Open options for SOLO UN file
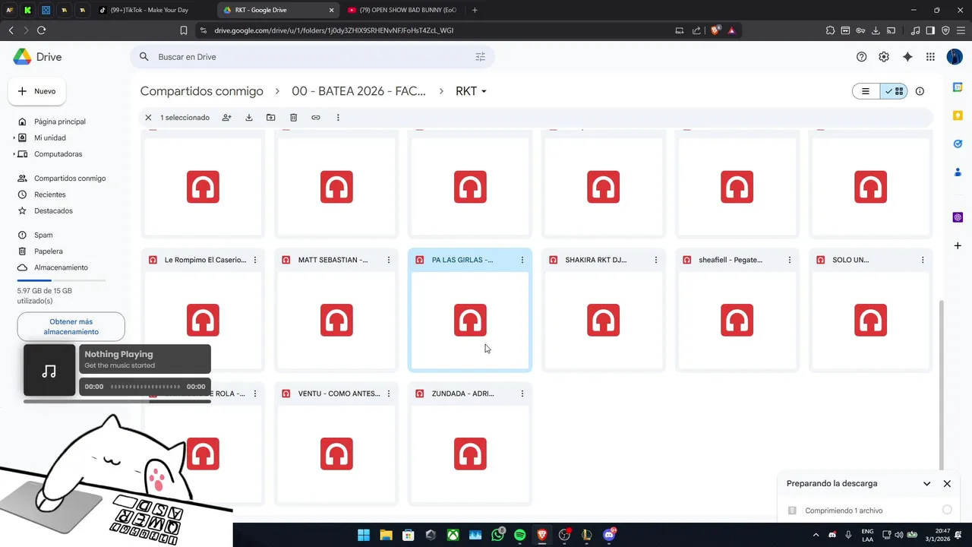This screenshot has width=972, height=547. point(923,260)
